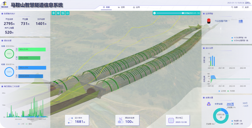Enter full screen with 全屏 button
This screenshot has width=252, height=128.
pos(245,7)
